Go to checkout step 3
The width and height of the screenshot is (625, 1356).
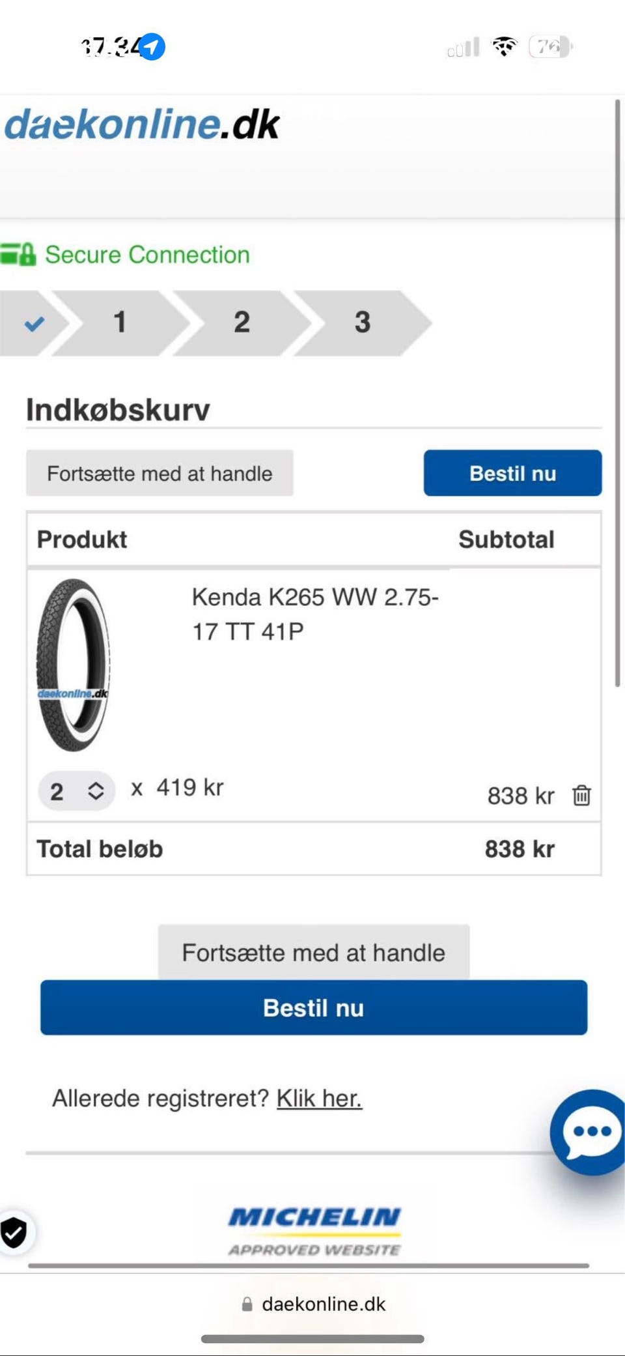pyautogui.click(x=363, y=323)
